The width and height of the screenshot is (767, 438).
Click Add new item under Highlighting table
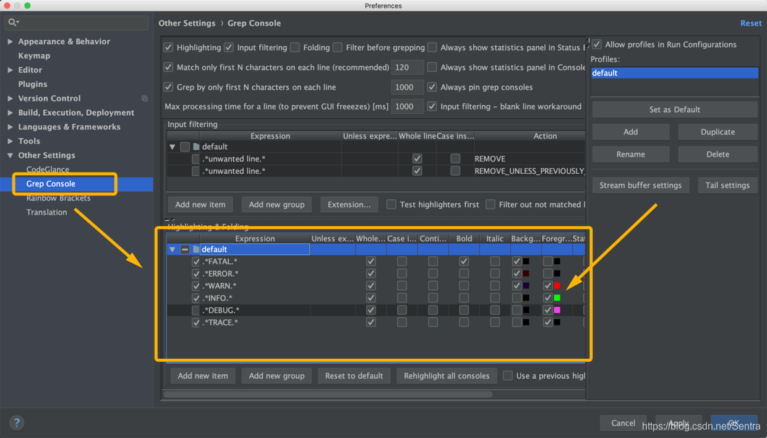point(203,376)
